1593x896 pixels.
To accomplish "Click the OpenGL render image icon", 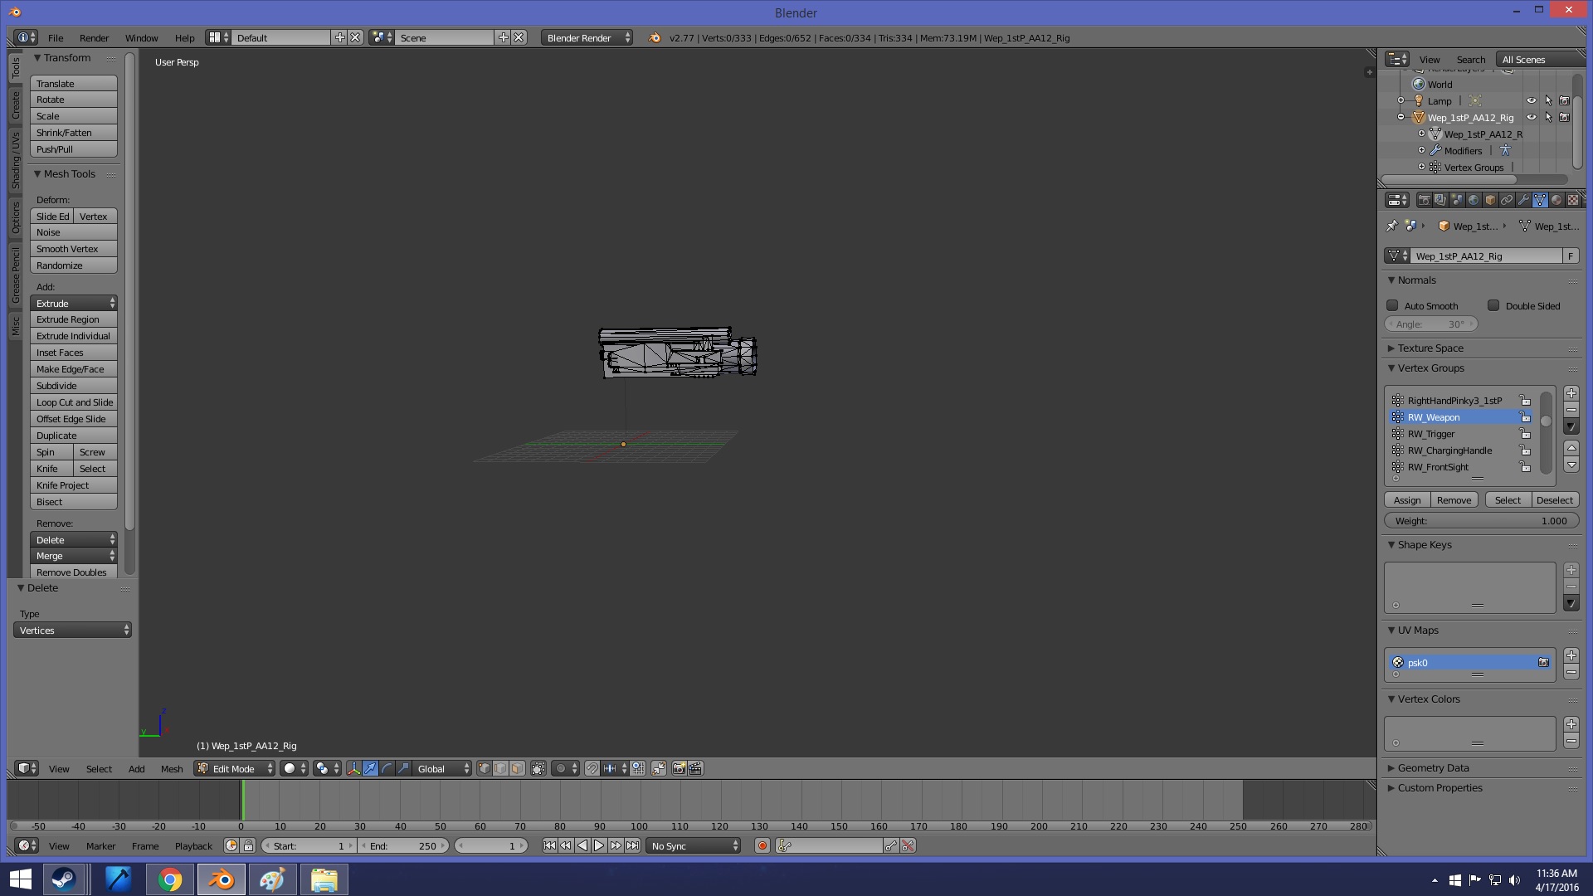I will [679, 769].
